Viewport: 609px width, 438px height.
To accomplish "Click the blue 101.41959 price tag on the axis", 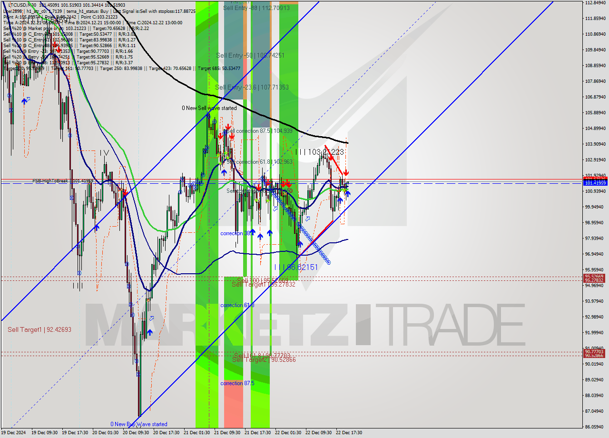I will click(x=595, y=183).
